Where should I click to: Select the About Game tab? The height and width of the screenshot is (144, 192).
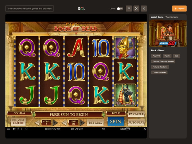pos(157,17)
